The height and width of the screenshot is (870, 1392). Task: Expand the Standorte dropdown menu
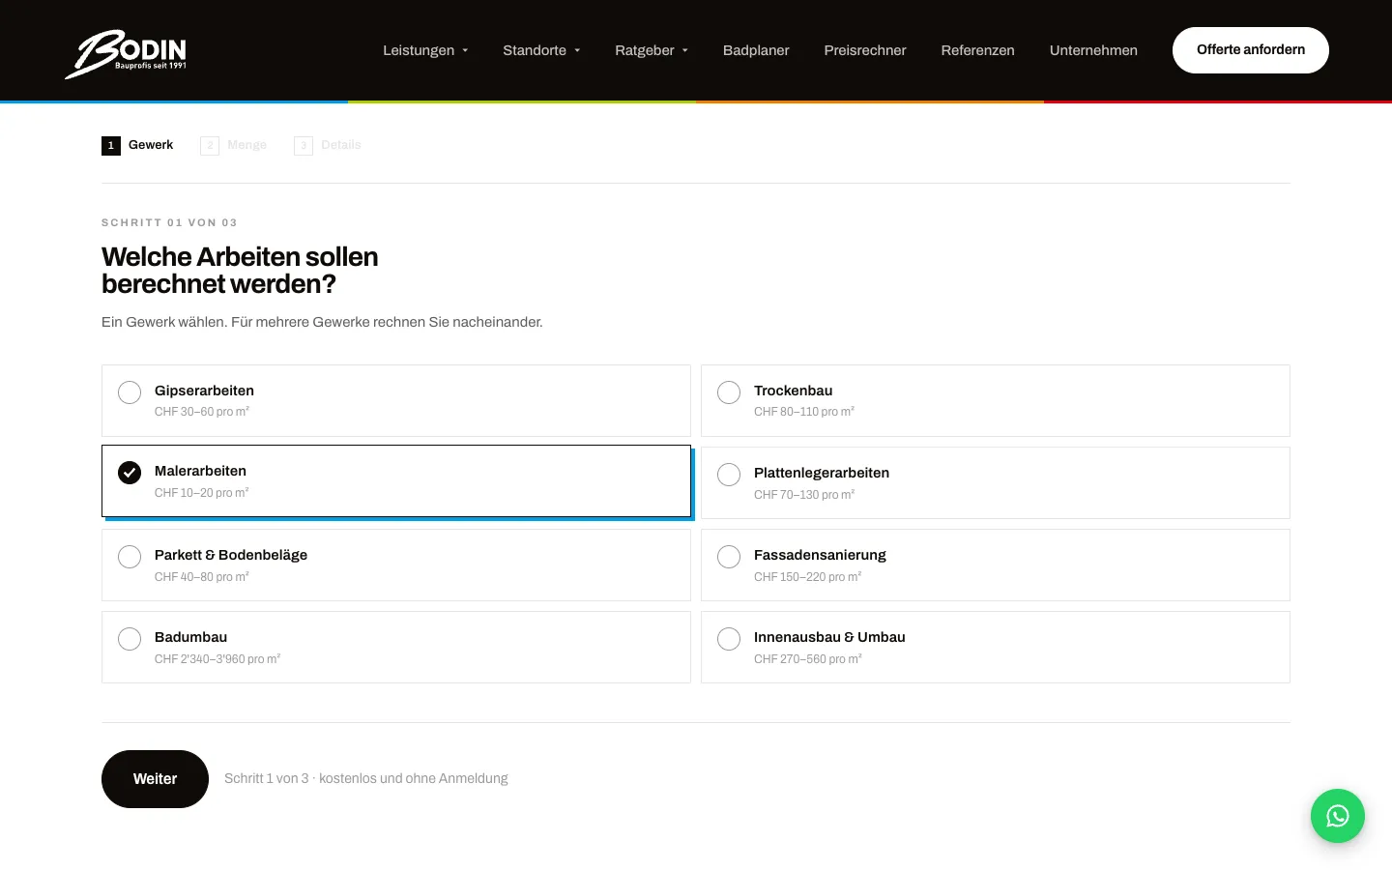click(x=541, y=50)
